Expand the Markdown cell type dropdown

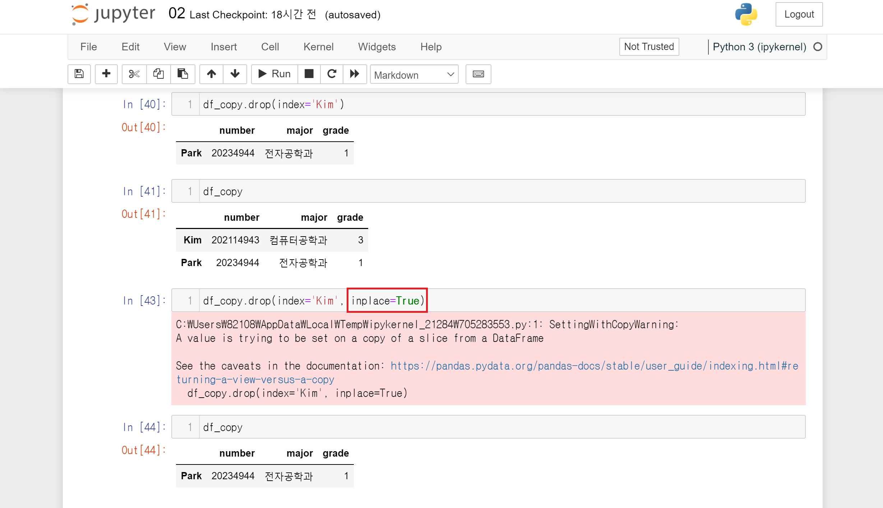click(414, 75)
